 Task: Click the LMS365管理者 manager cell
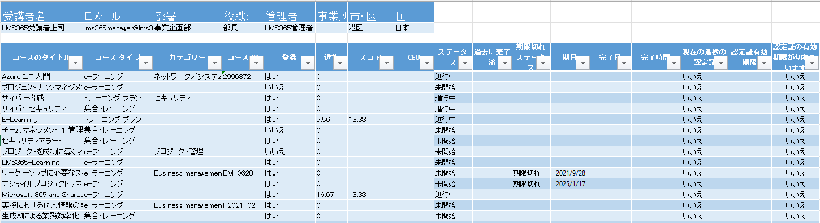click(x=289, y=28)
